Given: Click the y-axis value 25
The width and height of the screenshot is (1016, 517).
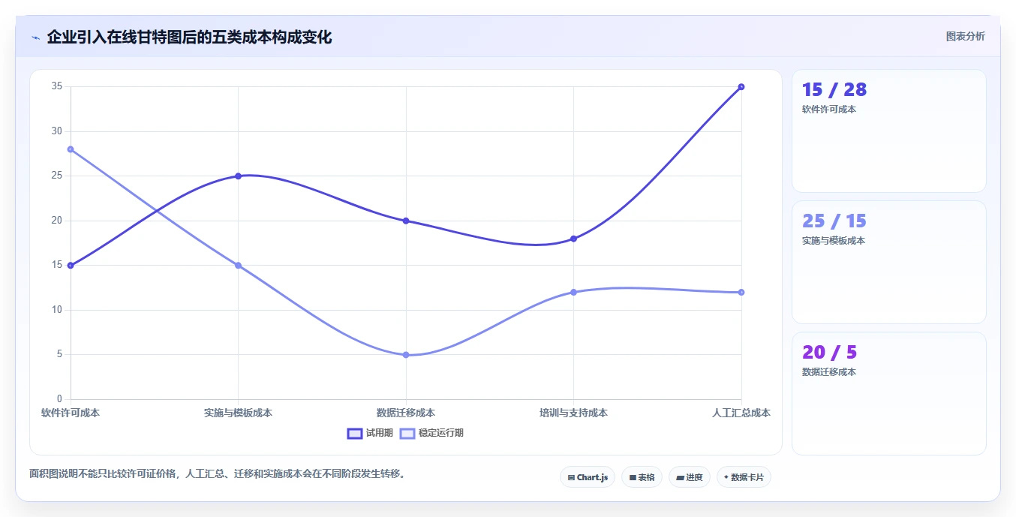Looking at the screenshot, I should tap(57, 176).
